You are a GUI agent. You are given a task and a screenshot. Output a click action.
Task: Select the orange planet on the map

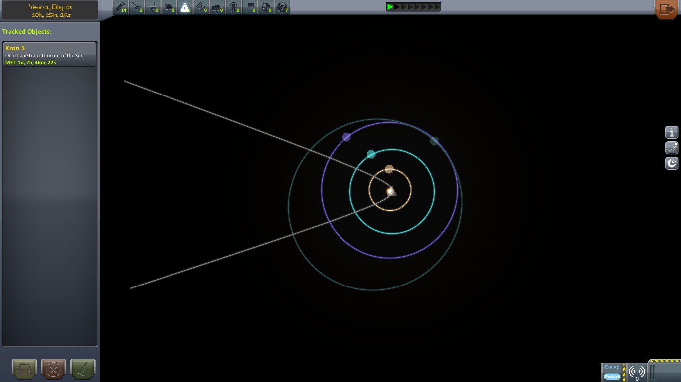point(389,169)
